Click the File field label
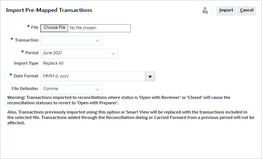This screenshot has width=262, height=159. 34,28
